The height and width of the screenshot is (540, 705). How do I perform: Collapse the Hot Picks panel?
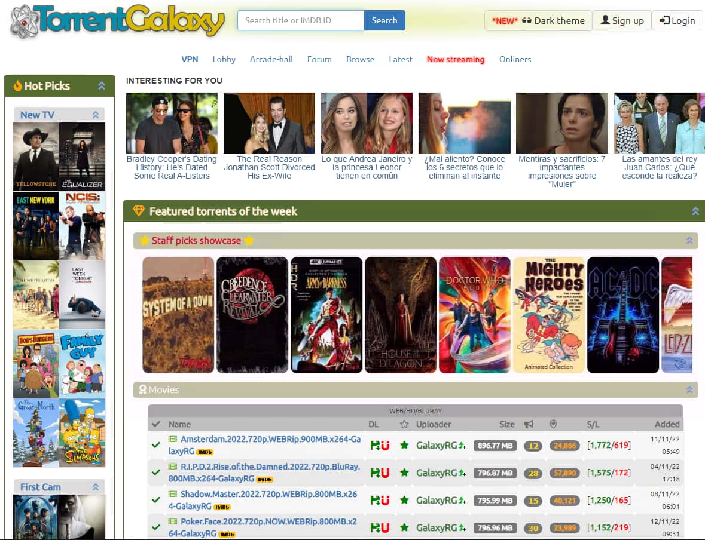(102, 86)
